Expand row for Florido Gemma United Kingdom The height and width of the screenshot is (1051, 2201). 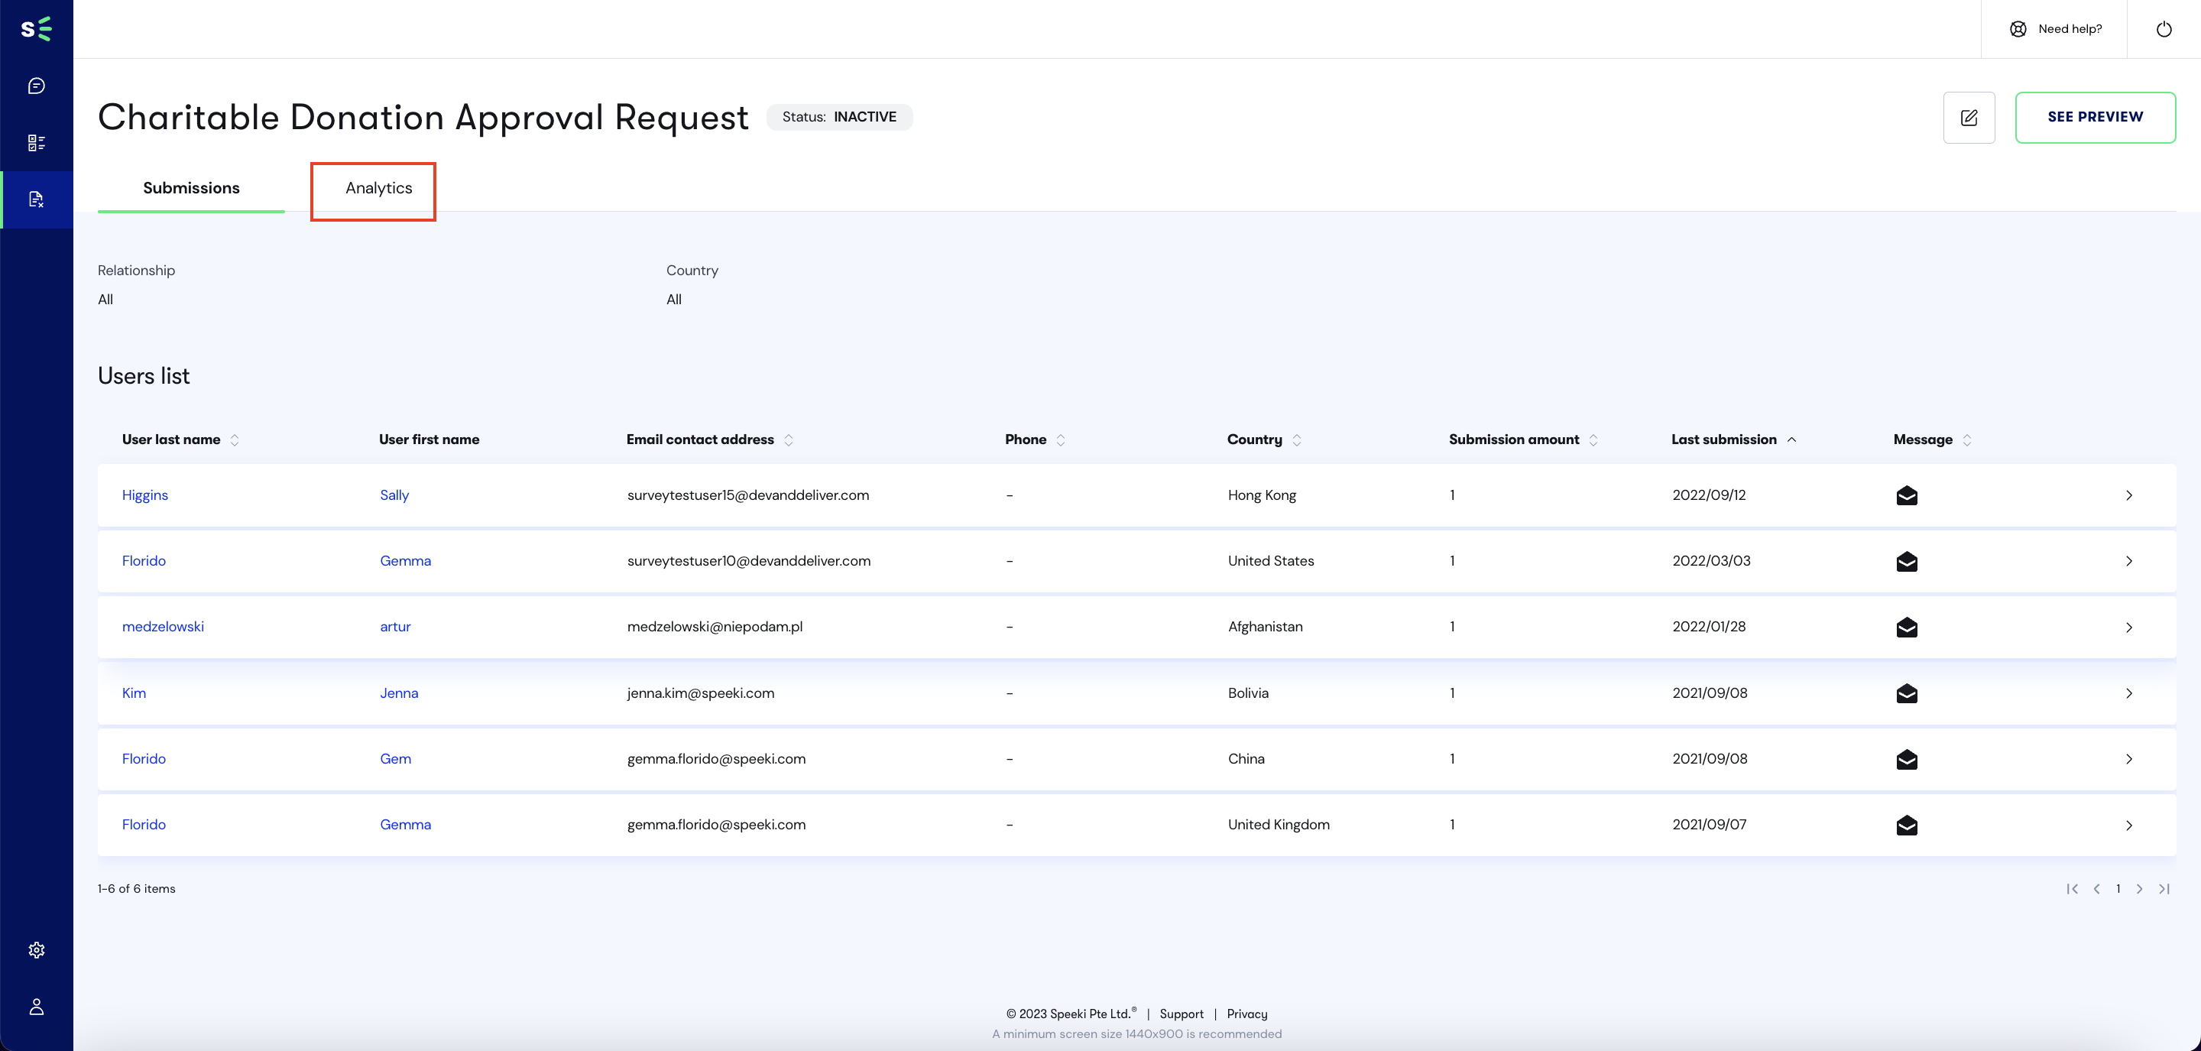click(x=2128, y=825)
